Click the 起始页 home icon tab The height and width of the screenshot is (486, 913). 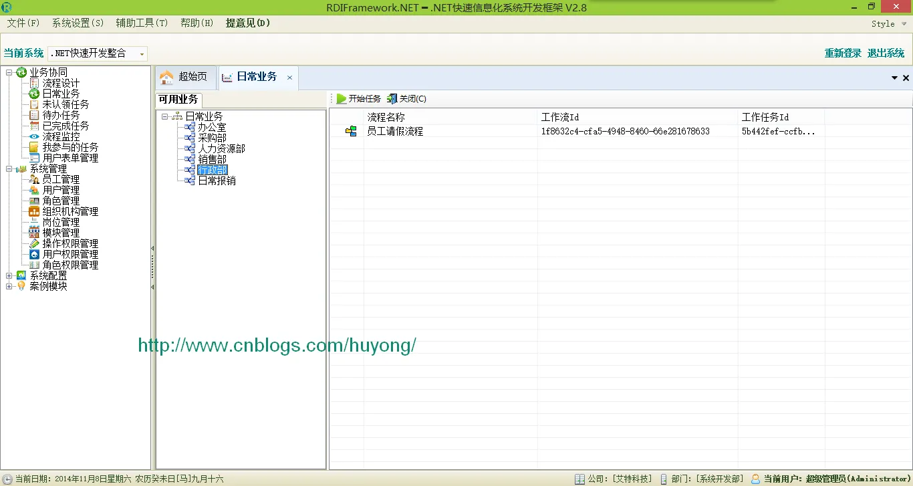coord(166,77)
